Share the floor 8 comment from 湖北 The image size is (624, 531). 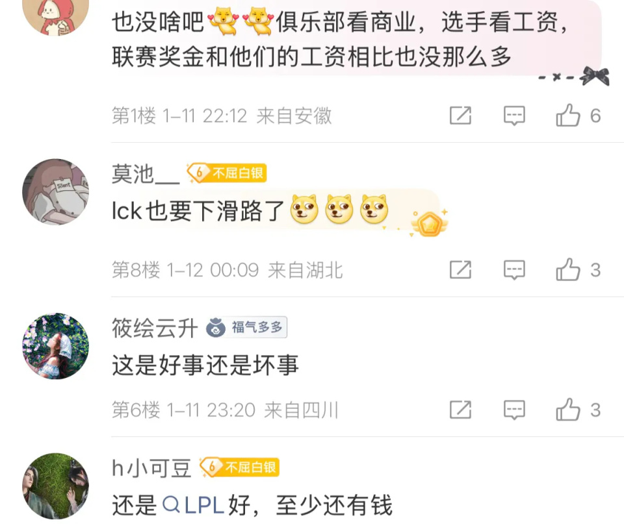click(460, 270)
